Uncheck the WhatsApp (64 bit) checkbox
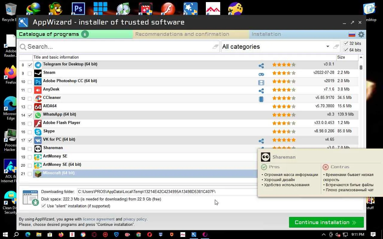 coord(30,115)
